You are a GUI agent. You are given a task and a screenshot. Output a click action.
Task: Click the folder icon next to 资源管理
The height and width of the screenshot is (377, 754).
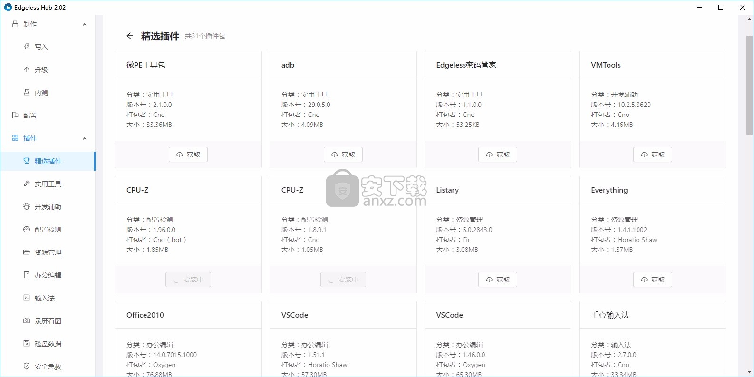(x=27, y=252)
